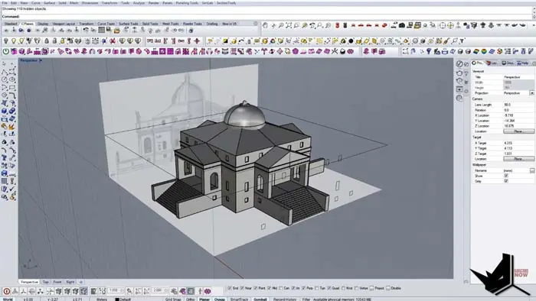Open the File menu
This screenshot has width=536, height=301.
pyautogui.click(x=5, y=3)
